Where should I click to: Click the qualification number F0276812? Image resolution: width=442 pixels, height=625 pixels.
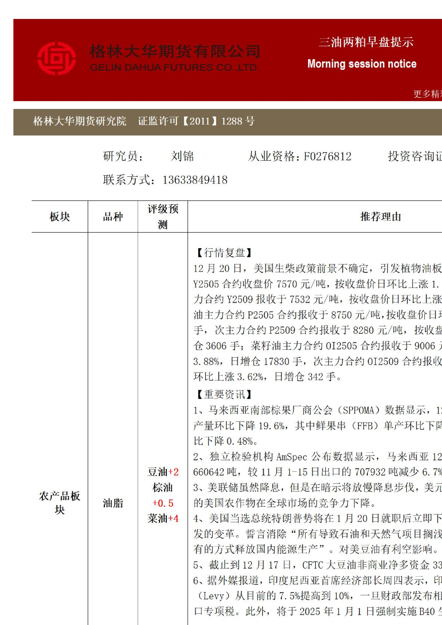327,156
